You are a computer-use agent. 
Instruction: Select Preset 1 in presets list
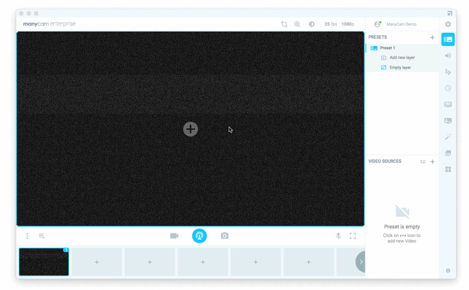(x=402, y=48)
